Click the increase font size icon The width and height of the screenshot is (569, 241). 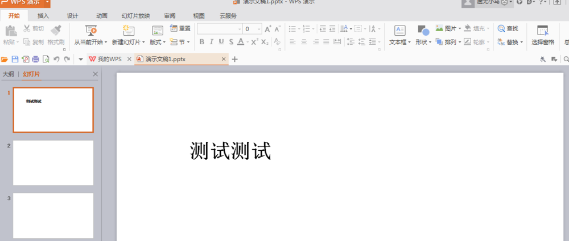tap(268, 28)
